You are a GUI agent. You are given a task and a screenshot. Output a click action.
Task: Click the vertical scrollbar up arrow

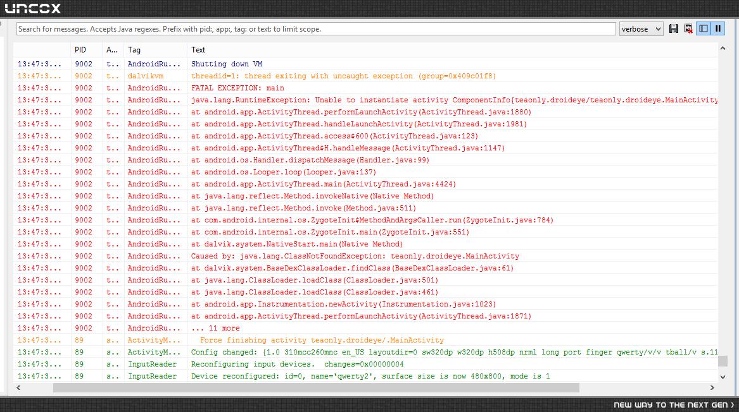pos(723,48)
